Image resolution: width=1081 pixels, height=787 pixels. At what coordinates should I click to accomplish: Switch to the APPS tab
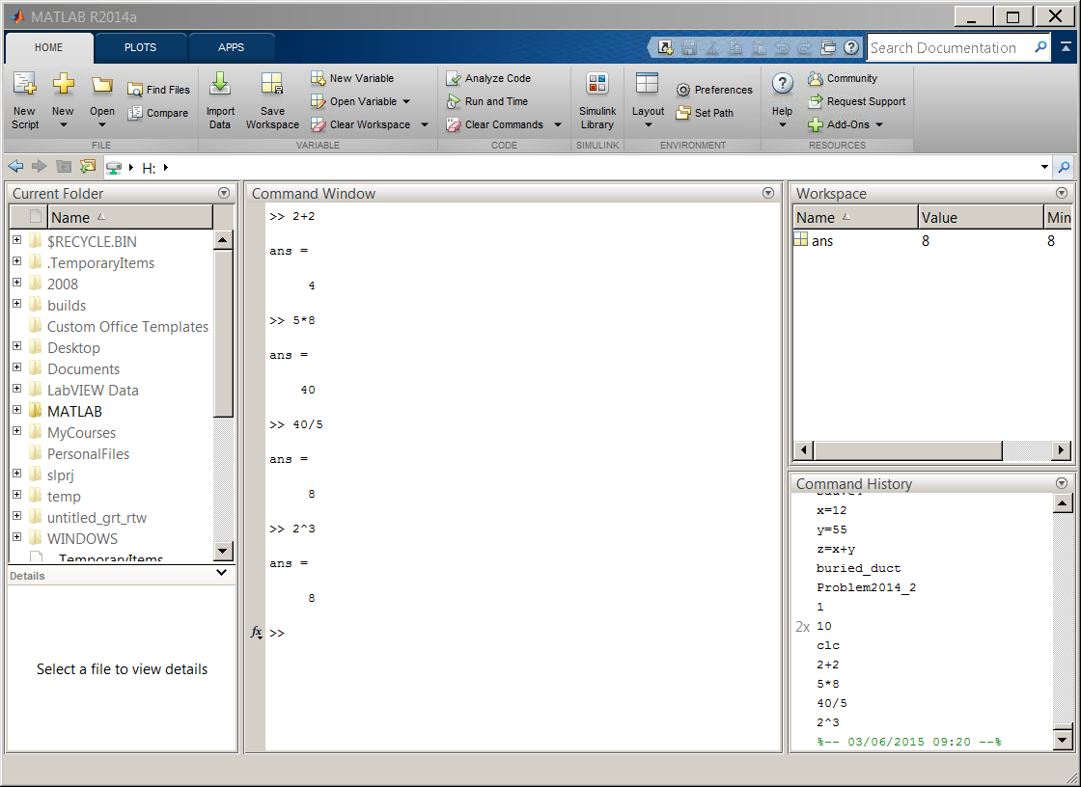pyautogui.click(x=231, y=47)
